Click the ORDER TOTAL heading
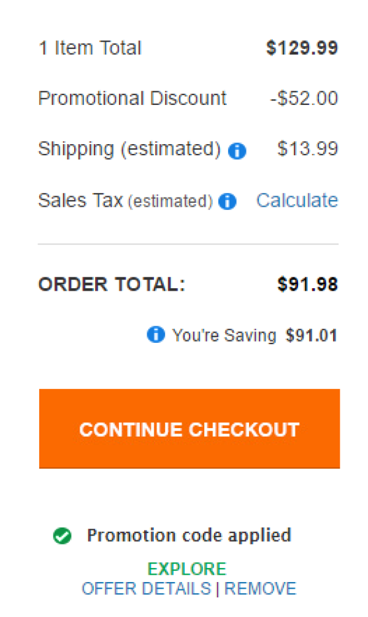The height and width of the screenshot is (617, 368). click(x=112, y=284)
